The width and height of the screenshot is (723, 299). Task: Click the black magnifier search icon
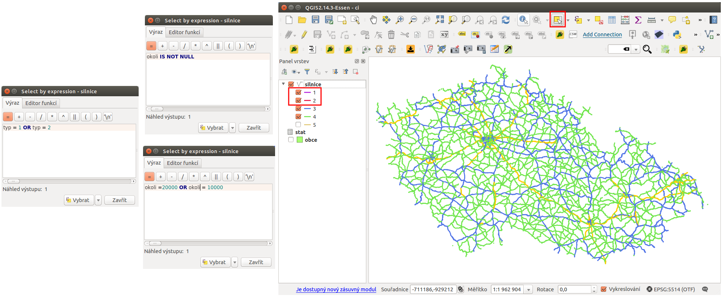click(x=647, y=49)
